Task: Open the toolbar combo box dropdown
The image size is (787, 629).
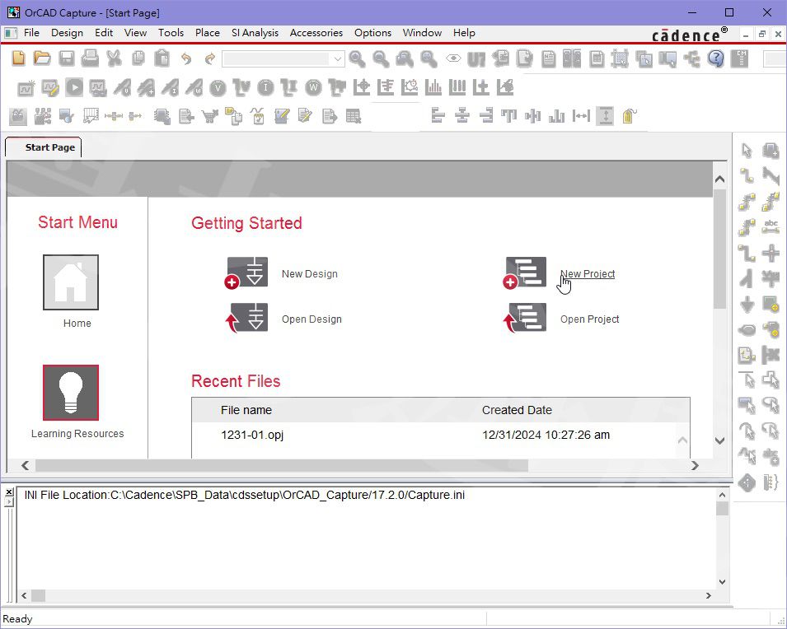Action: (338, 59)
